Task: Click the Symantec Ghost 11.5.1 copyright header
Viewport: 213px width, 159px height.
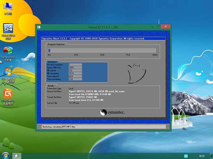Action: click(x=93, y=38)
